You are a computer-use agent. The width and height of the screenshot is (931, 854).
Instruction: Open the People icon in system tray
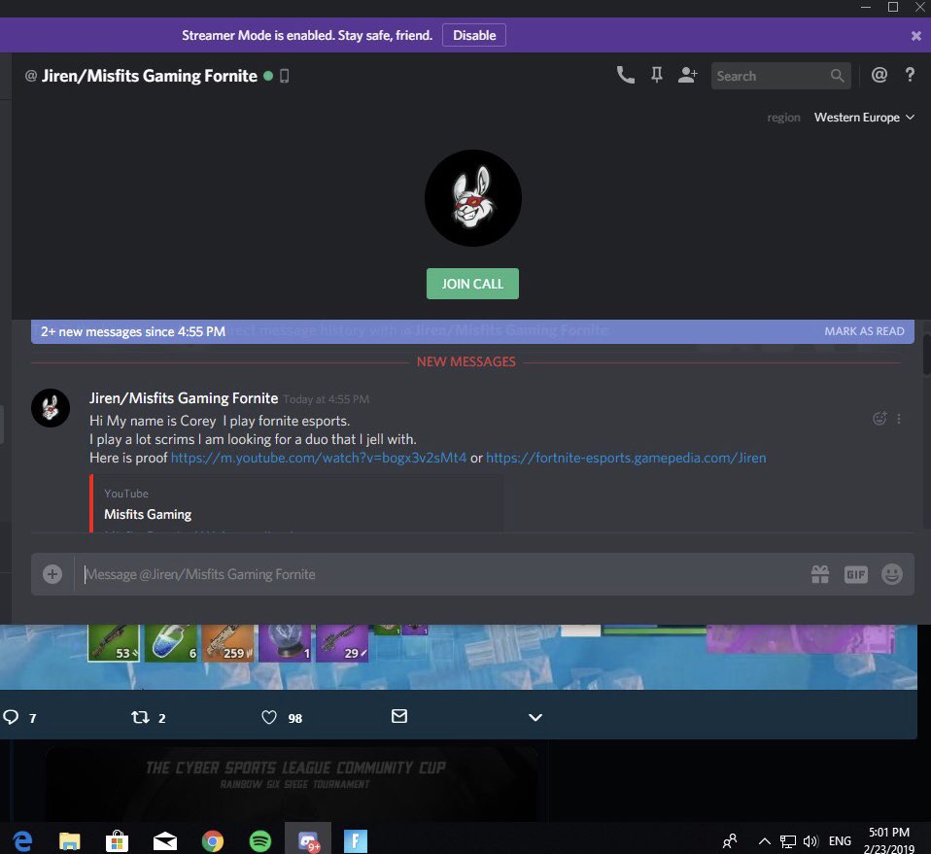coord(730,840)
